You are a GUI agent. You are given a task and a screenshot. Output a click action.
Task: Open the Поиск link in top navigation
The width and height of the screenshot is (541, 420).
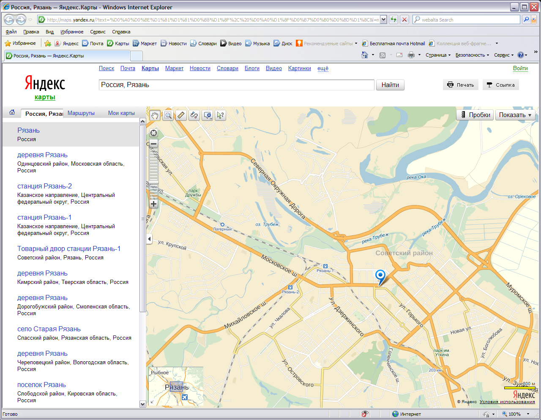tap(107, 68)
